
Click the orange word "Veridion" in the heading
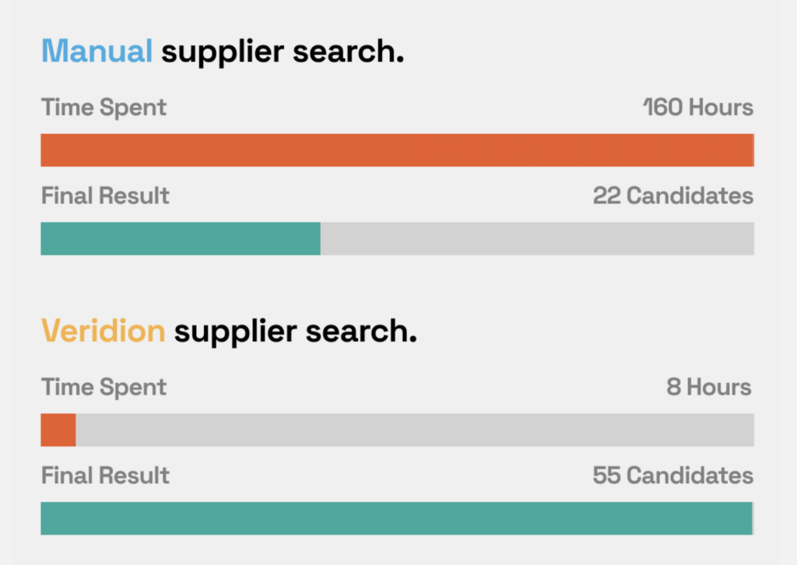103,332
